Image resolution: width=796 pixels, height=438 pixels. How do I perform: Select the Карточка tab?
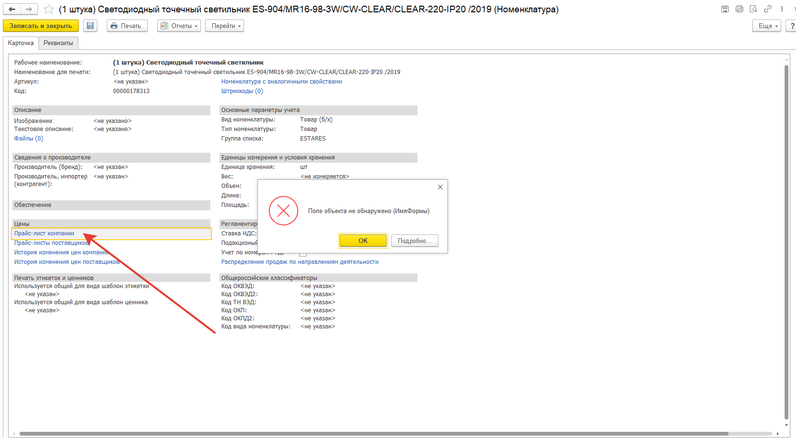point(21,43)
